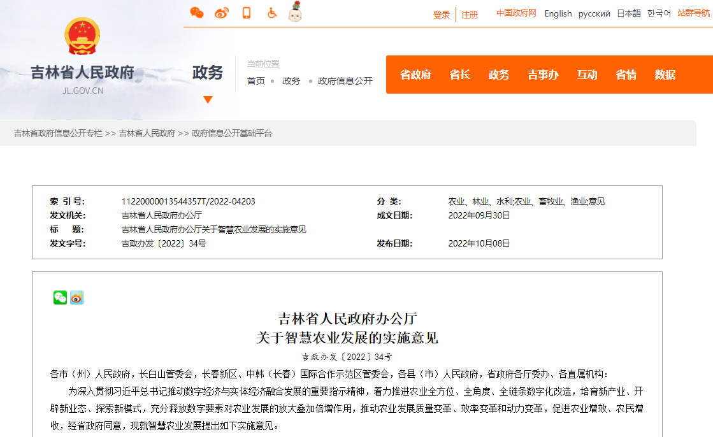The height and width of the screenshot is (437, 713).
Task: Go to 数据 menu item
Action: coord(665,75)
